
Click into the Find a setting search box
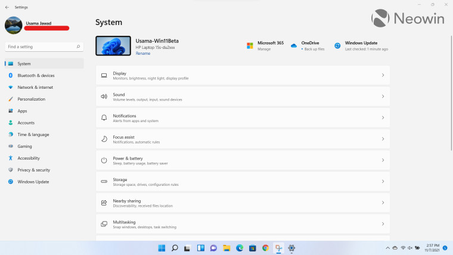[x=44, y=47]
